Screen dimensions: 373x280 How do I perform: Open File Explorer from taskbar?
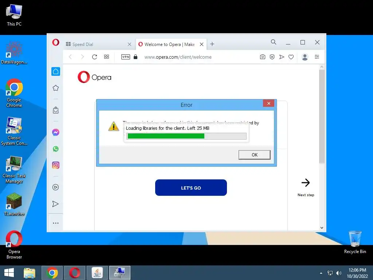pyautogui.click(x=30, y=273)
